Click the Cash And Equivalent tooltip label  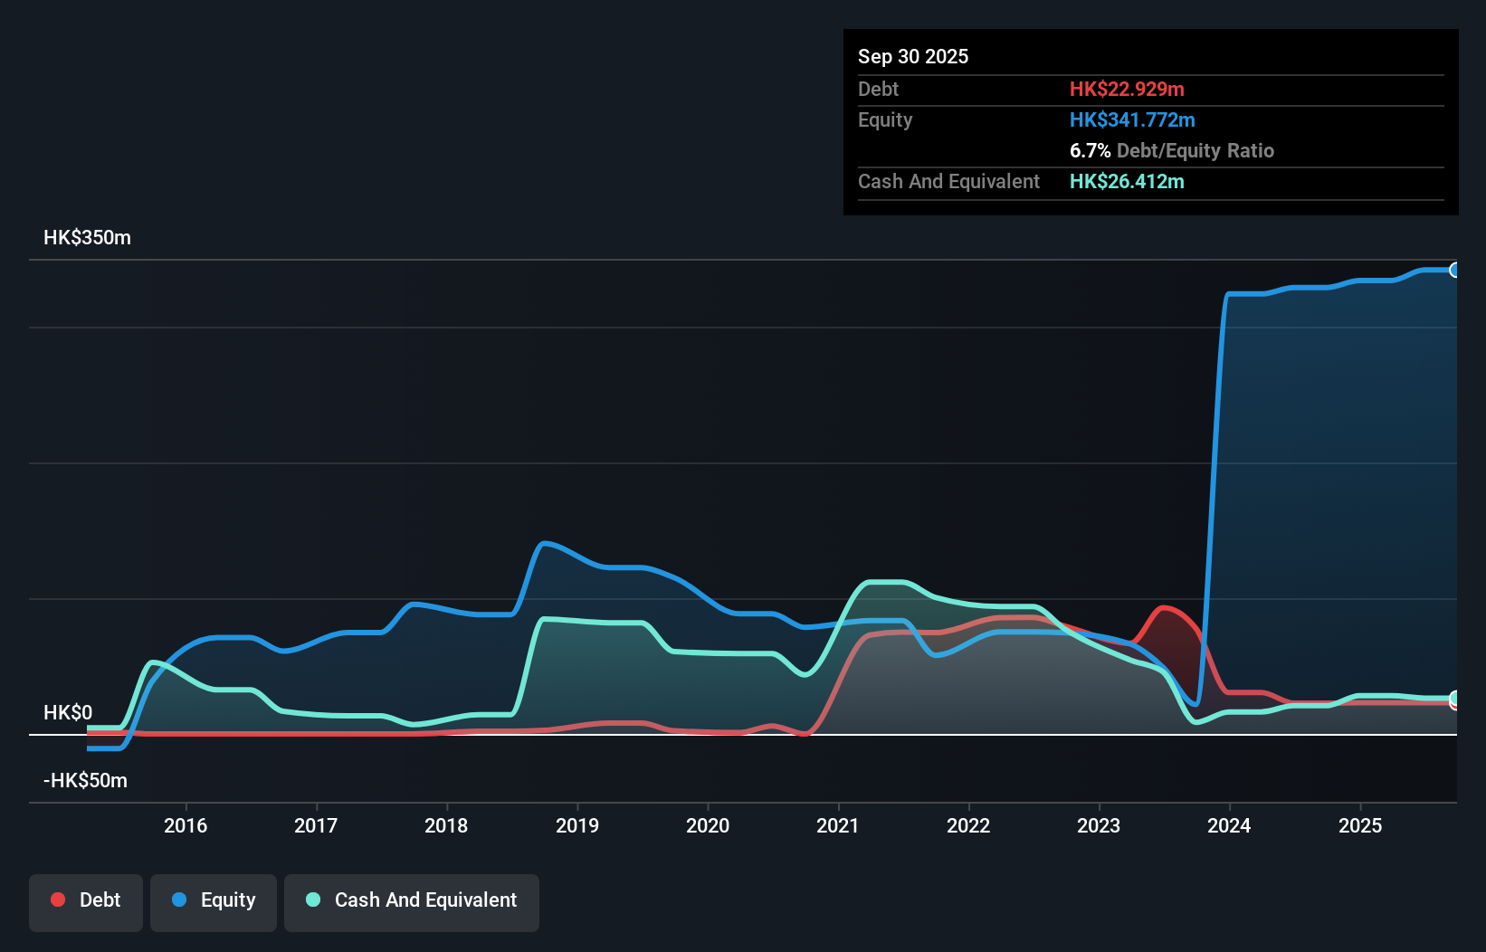pyautogui.click(x=948, y=181)
